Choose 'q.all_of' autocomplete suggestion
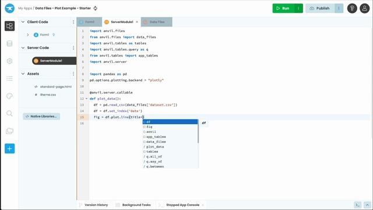The image size is (373, 210). [x=170, y=157]
